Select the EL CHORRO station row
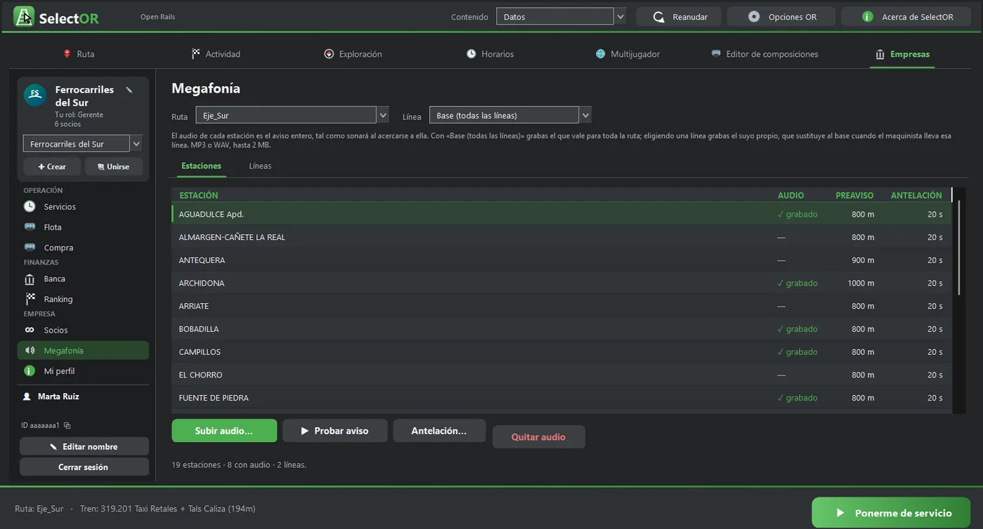 562,375
